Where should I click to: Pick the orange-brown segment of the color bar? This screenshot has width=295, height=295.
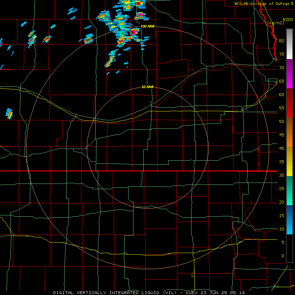(x=289, y=132)
